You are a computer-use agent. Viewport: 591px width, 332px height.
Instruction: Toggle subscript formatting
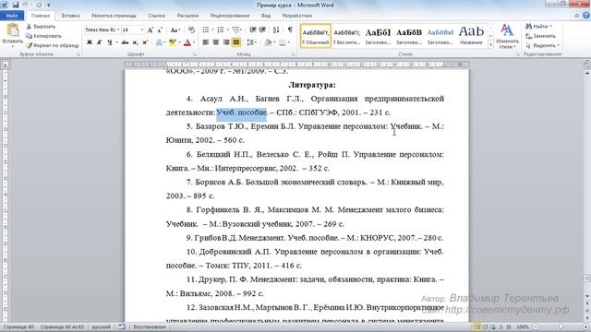(135, 42)
